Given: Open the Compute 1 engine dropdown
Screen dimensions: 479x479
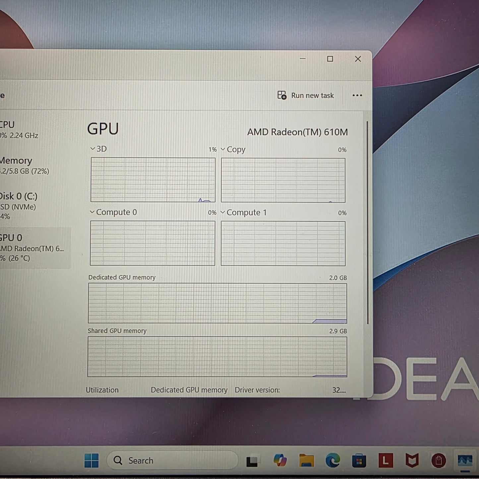Looking at the screenshot, I should (244, 212).
